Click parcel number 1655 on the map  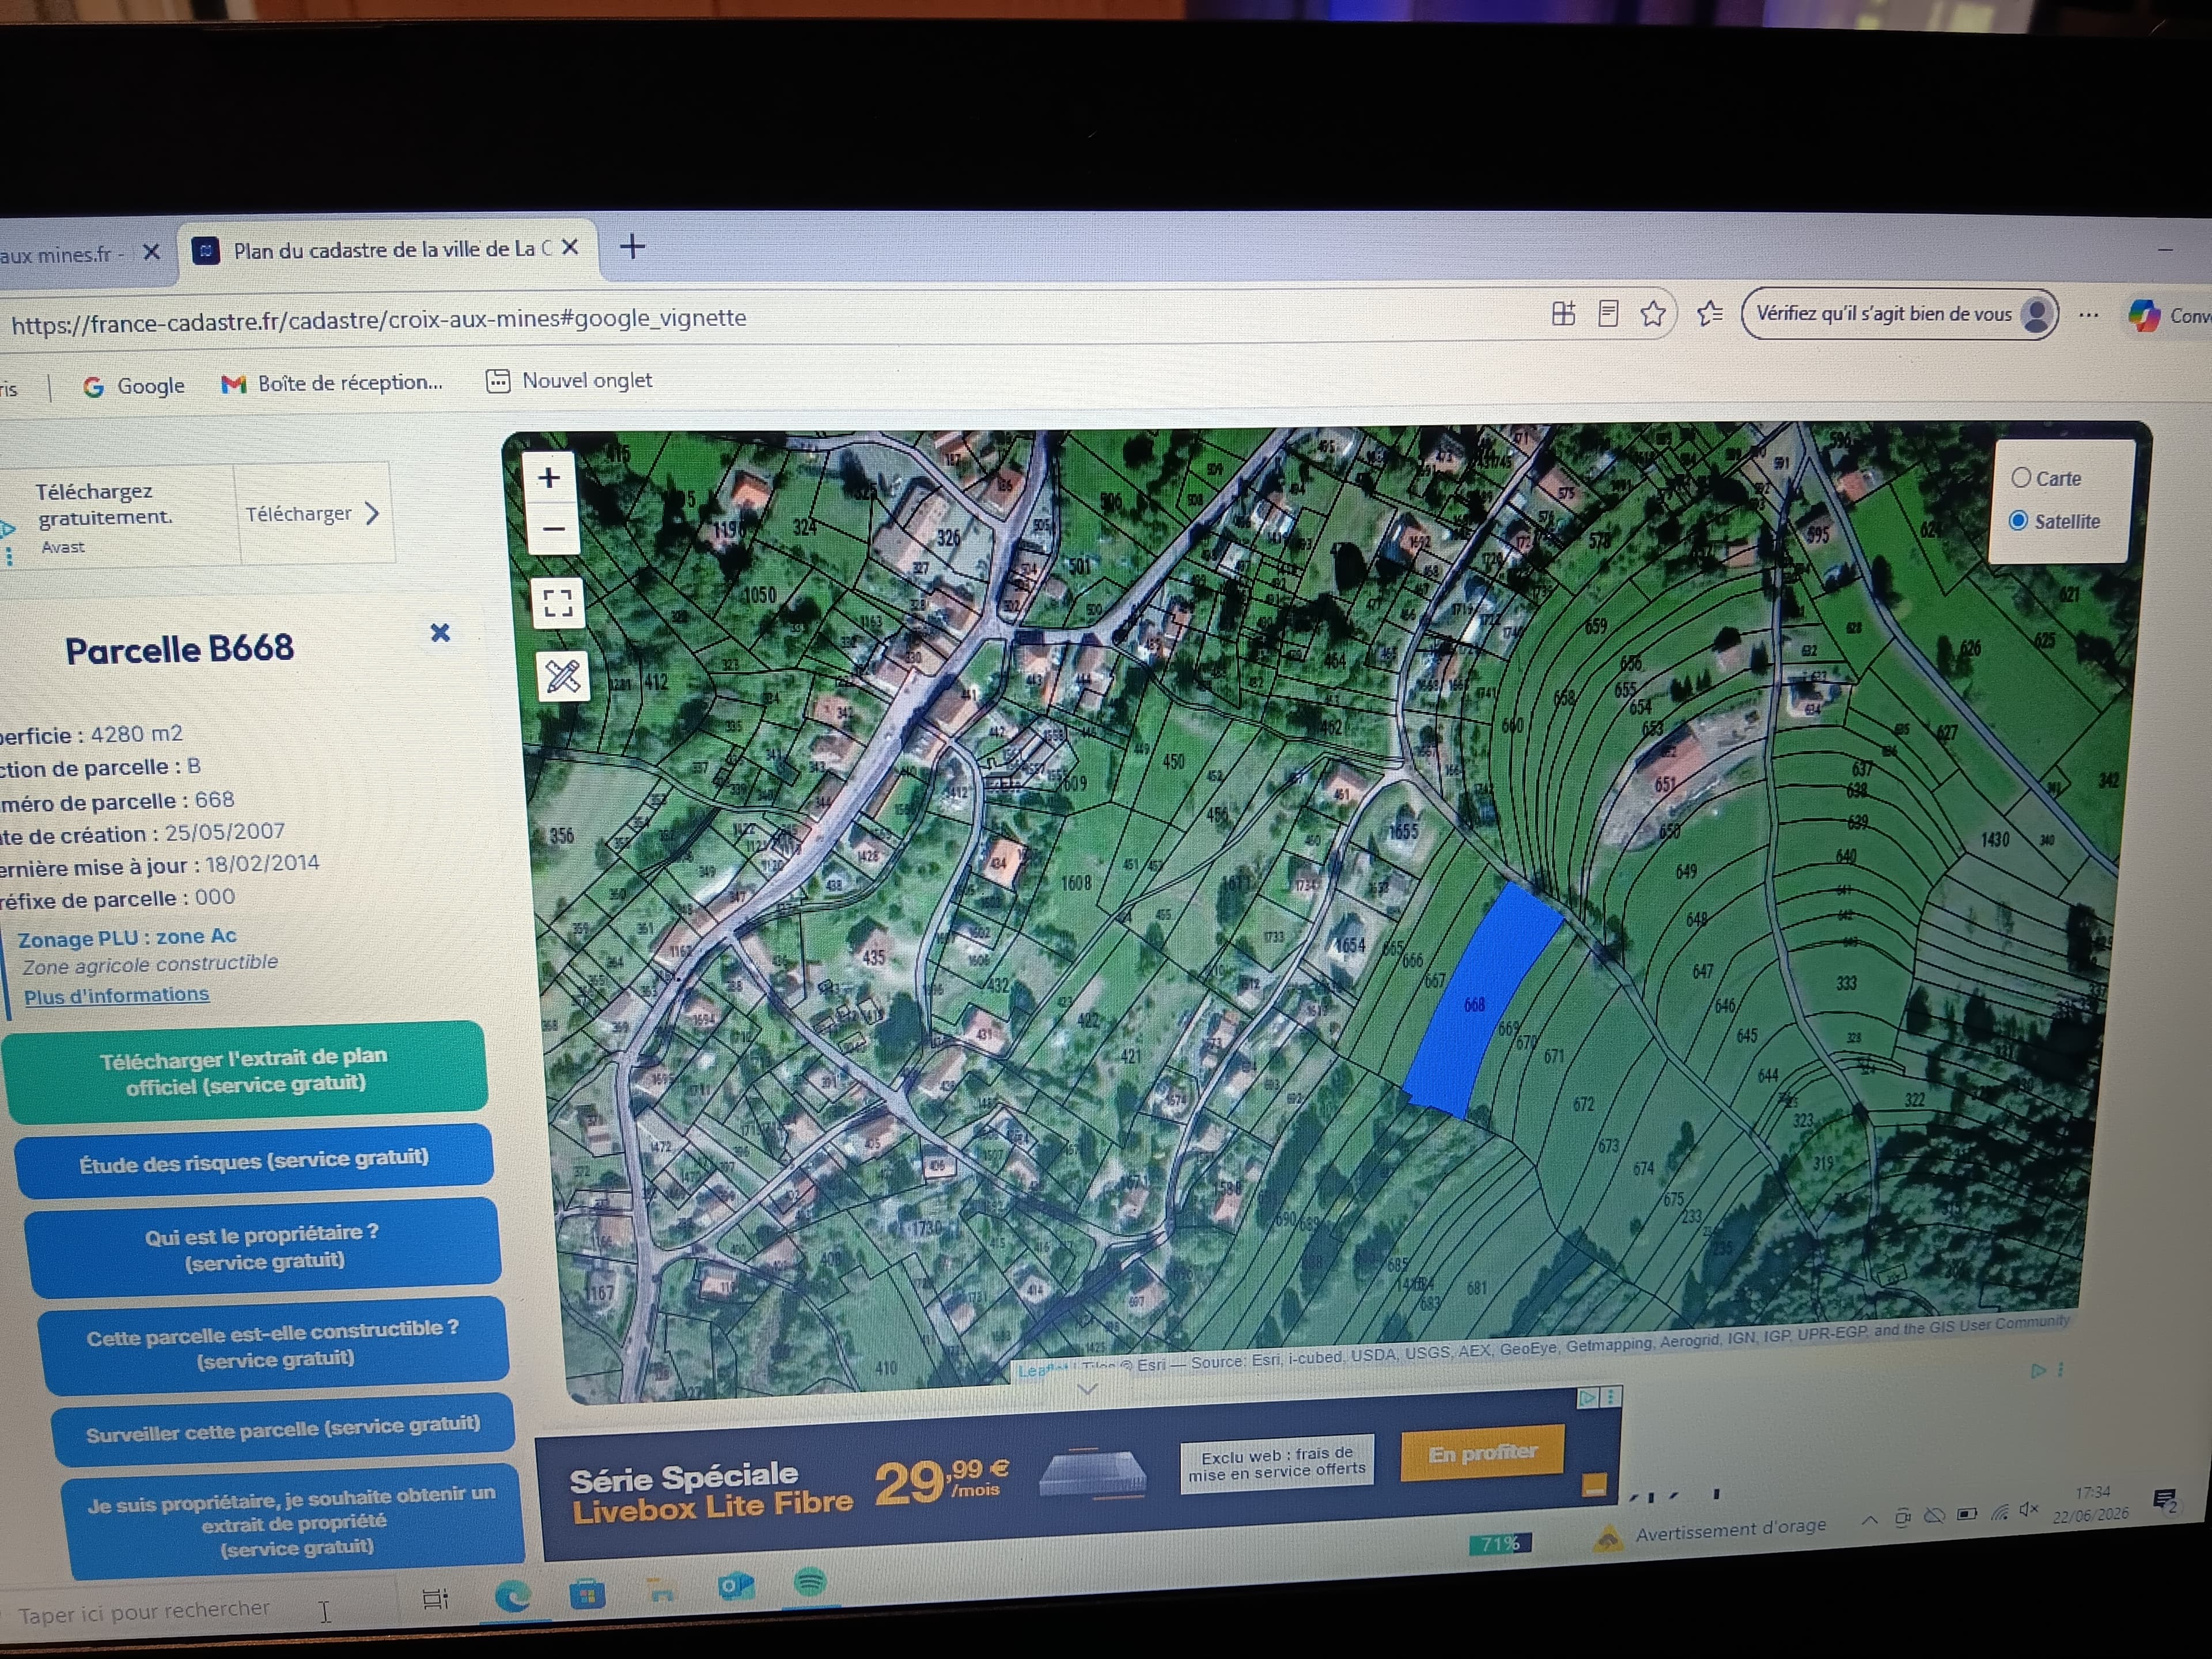1404,831
